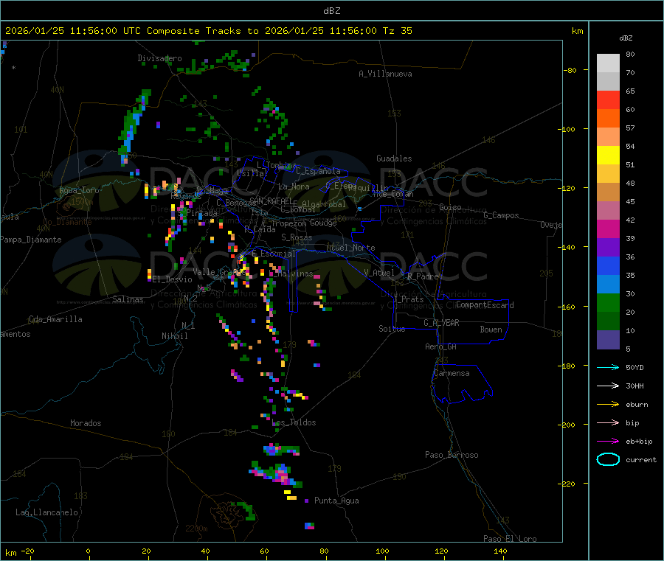Click the Atuel_Norte map label
664x561 pixels.
pyautogui.click(x=350, y=248)
